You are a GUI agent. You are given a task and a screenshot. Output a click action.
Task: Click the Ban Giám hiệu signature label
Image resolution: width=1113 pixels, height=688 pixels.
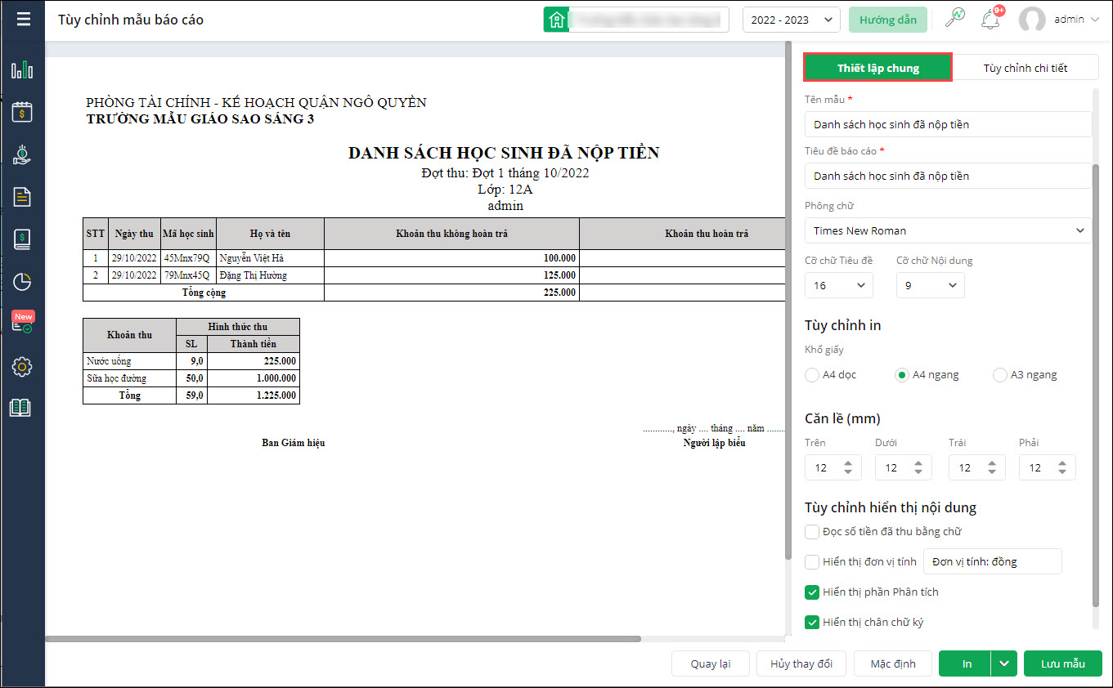294,443
